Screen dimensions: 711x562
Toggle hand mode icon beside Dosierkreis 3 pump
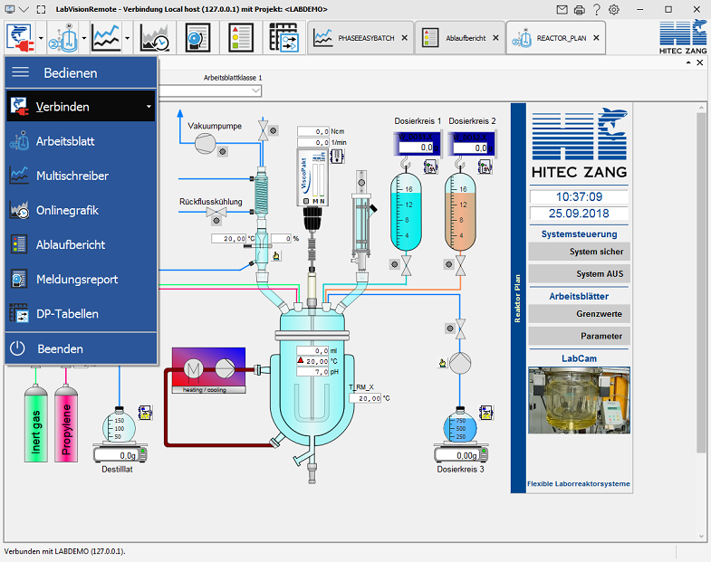(443, 363)
